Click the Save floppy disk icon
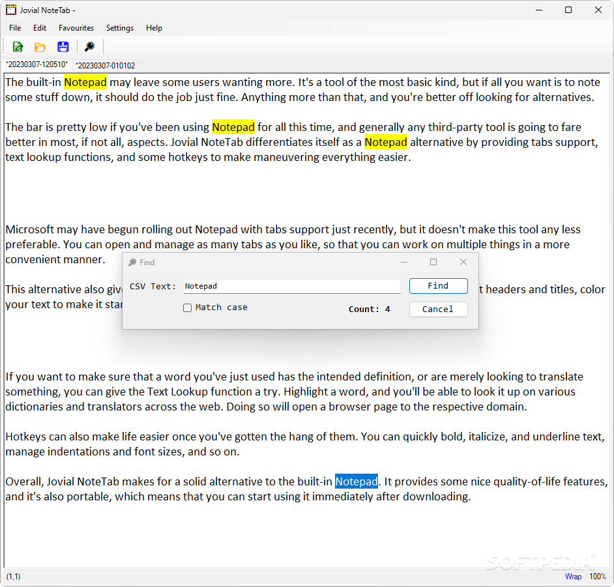614x587 pixels. tap(63, 47)
